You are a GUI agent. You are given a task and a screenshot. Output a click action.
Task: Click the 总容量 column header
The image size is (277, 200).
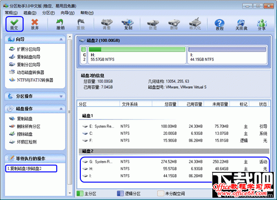pos(165,104)
